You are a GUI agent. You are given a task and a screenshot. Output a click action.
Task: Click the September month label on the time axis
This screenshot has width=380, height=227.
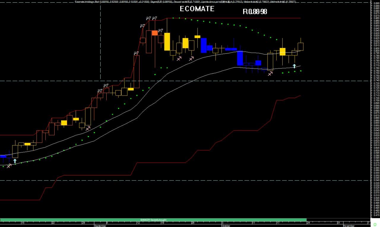click(100, 226)
